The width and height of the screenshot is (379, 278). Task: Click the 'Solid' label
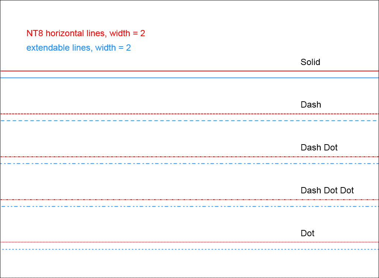[310, 62]
